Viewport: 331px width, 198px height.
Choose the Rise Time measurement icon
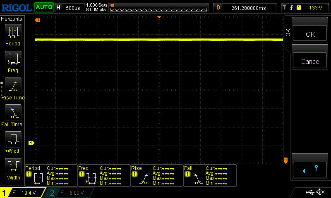(12, 87)
